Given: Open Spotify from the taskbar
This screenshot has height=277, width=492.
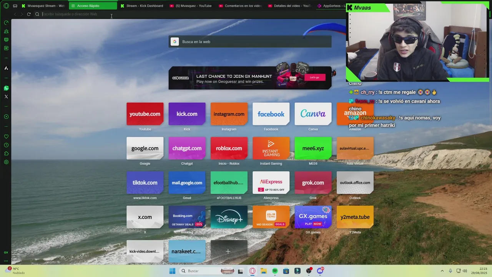Looking at the screenshot, I should (275, 271).
